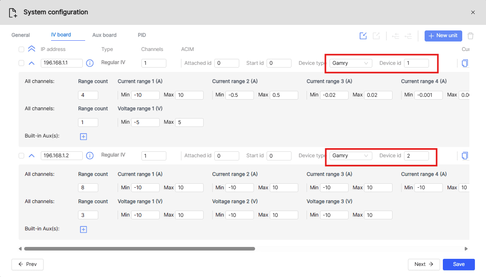Check the box for unit 196.168.1.1

click(21, 63)
